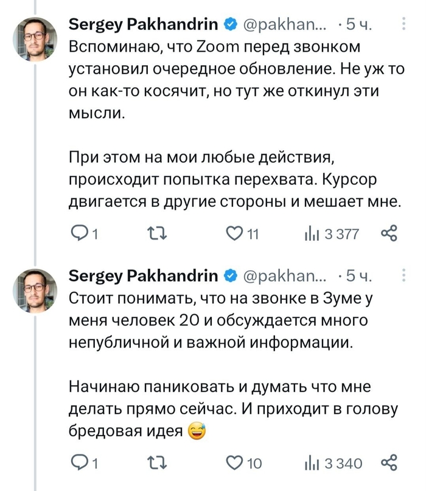The width and height of the screenshot is (426, 491).
Task: Open Sergey Pakhandrin avatar on first tweet
Action: click(35, 37)
